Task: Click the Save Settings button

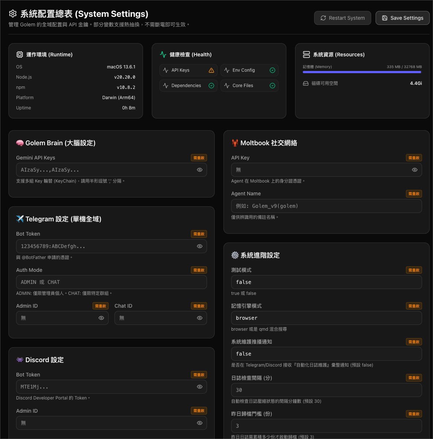Action: pyautogui.click(x=403, y=18)
